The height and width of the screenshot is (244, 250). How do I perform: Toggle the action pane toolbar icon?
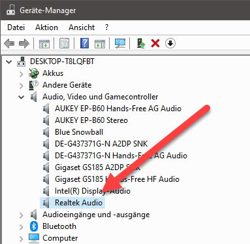point(100,43)
